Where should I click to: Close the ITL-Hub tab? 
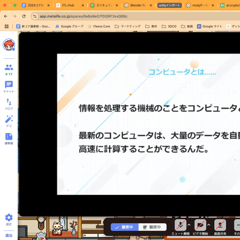[x=83, y=5]
